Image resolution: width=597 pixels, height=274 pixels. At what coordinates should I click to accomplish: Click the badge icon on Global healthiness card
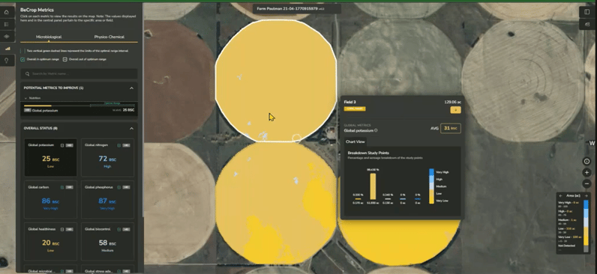click(x=69, y=229)
